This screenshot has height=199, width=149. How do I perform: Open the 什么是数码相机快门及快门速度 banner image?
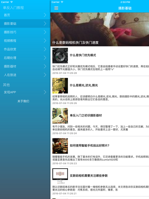(x=100, y=29)
